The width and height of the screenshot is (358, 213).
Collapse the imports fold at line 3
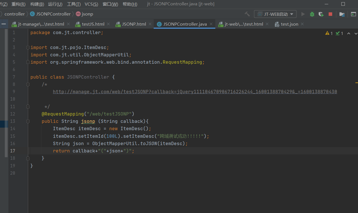(x=28, y=47)
